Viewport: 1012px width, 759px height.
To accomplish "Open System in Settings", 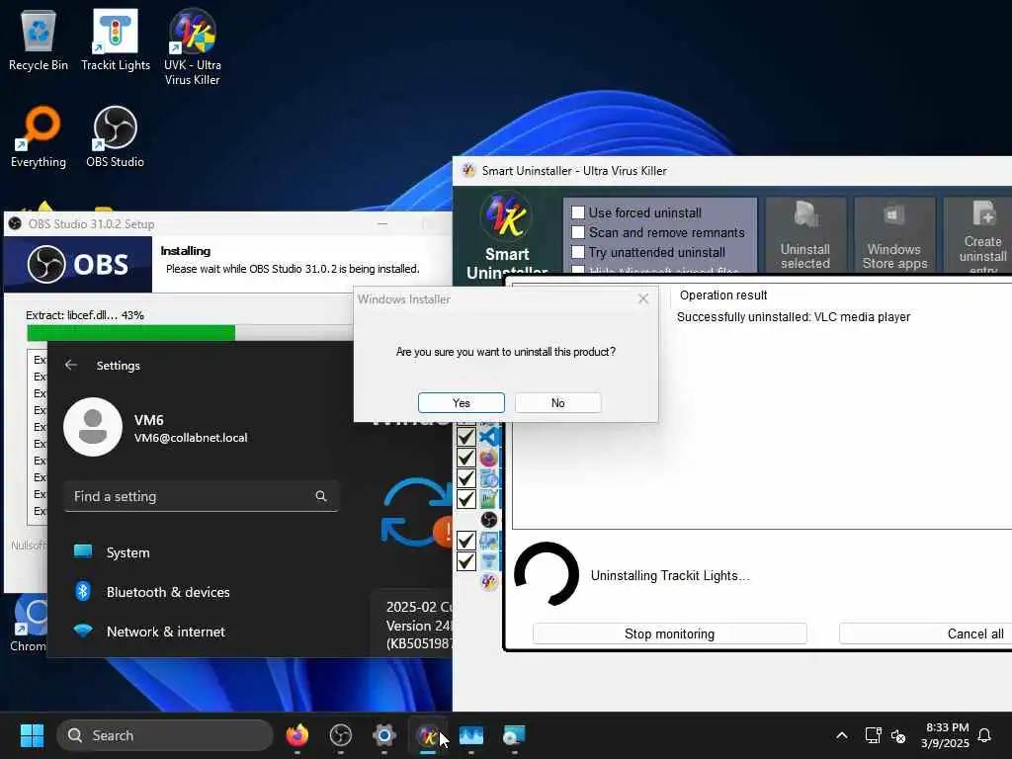I will click(x=127, y=552).
